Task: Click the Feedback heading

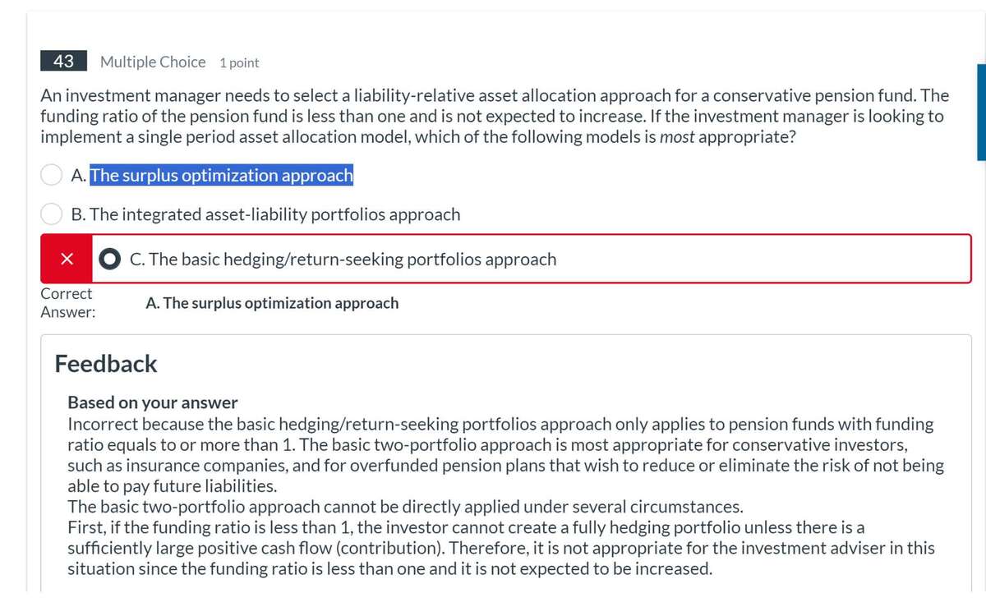Action: pos(106,364)
